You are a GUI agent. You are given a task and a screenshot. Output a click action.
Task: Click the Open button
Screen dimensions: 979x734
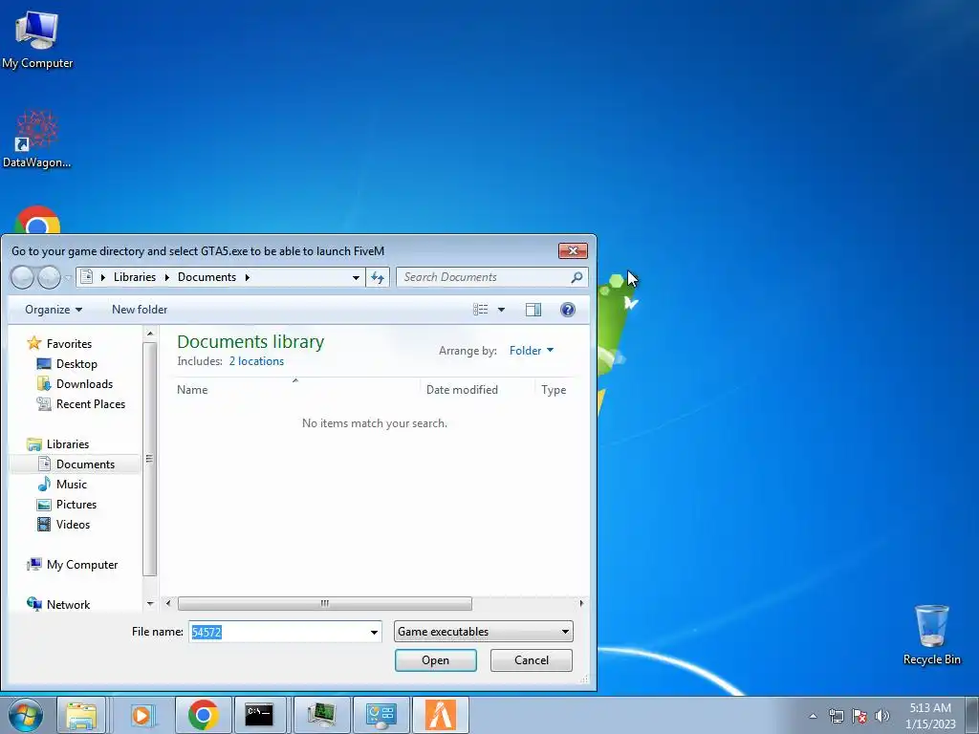(x=435, y=660)
